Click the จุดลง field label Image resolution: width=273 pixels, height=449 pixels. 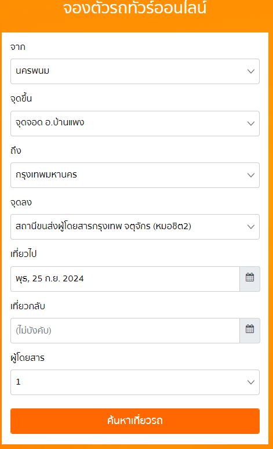(21, 202)
